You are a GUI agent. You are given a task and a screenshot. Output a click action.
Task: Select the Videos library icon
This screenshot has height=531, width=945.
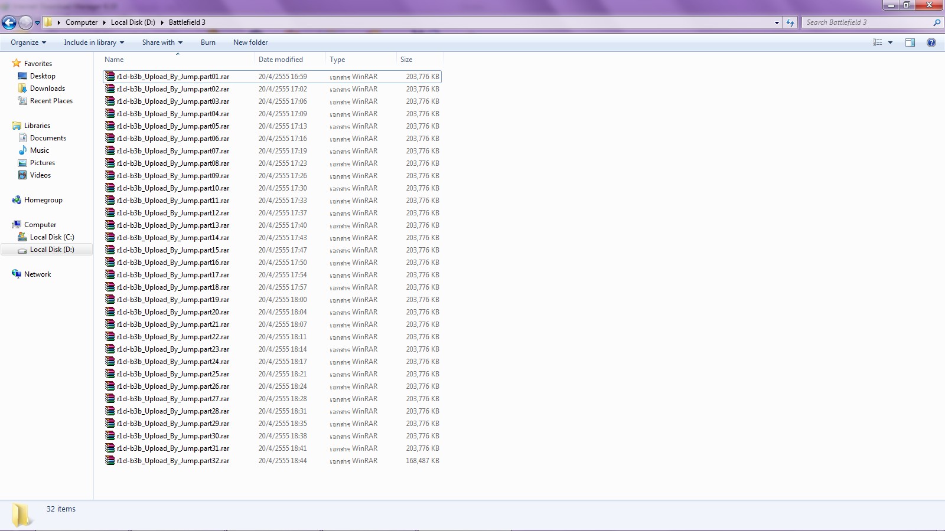[22, 175]
